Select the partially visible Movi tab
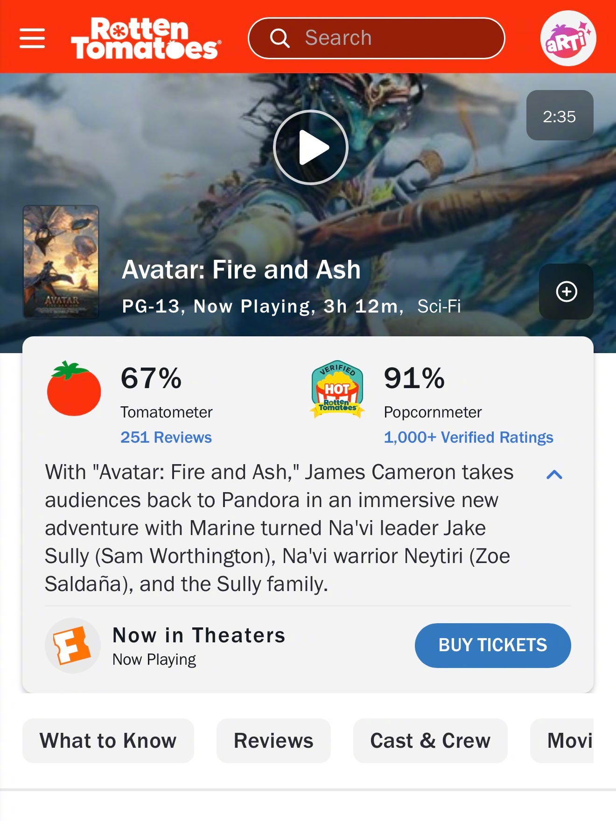 coord(562,741)
